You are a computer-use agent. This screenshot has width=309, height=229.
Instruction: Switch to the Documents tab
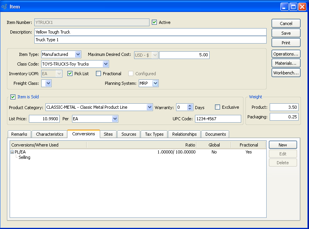215,134
